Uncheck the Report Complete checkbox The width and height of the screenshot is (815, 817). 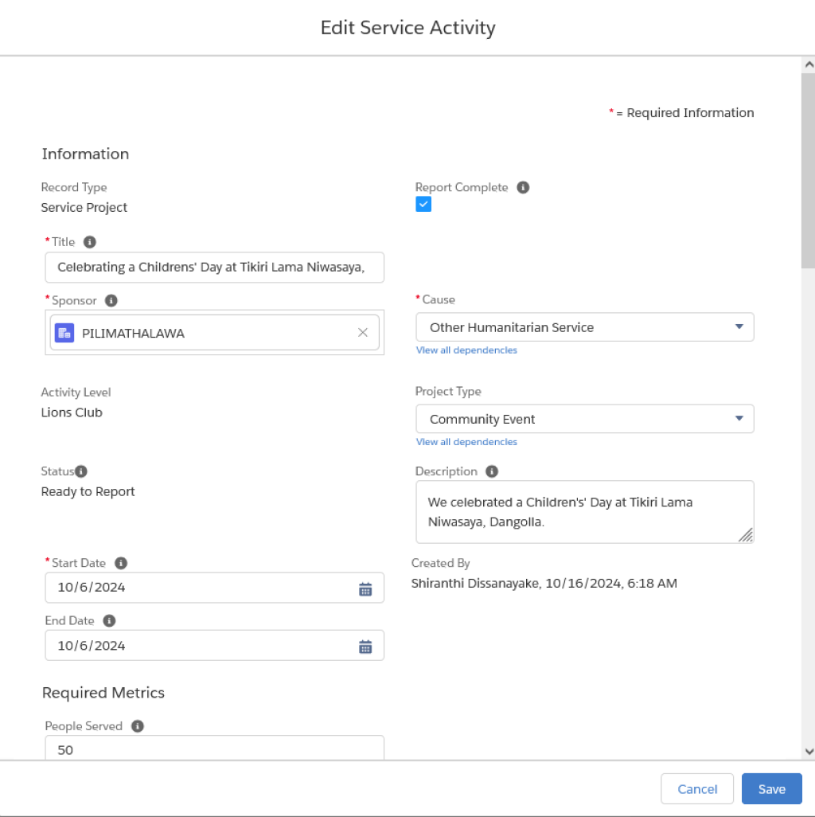coord(423,204)
